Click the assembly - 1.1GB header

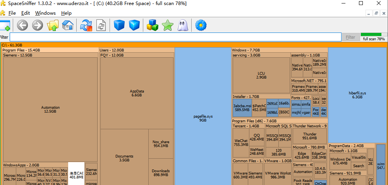click(x=309, y=55)
